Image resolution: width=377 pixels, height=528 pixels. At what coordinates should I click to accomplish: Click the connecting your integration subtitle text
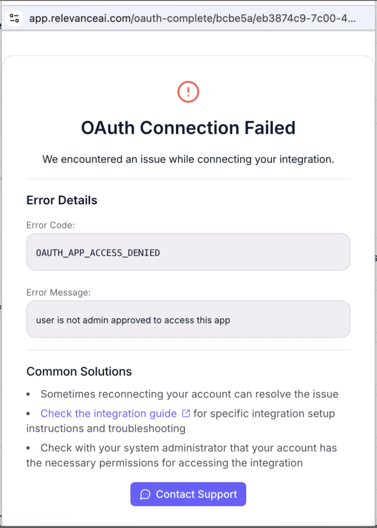click(188, 159)
